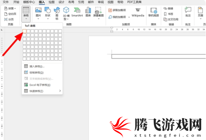The image size is (206, 140).
Task: Insert 联机视频 online video
Action: pos(153,12)
